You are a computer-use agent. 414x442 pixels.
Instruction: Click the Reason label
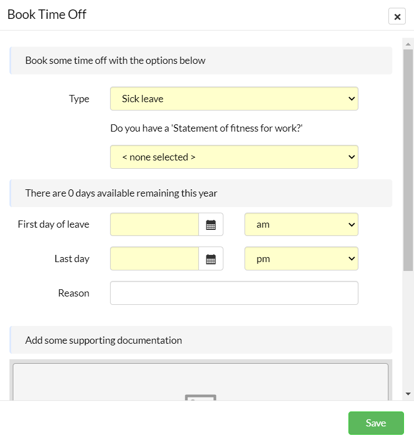click(73, 293)
